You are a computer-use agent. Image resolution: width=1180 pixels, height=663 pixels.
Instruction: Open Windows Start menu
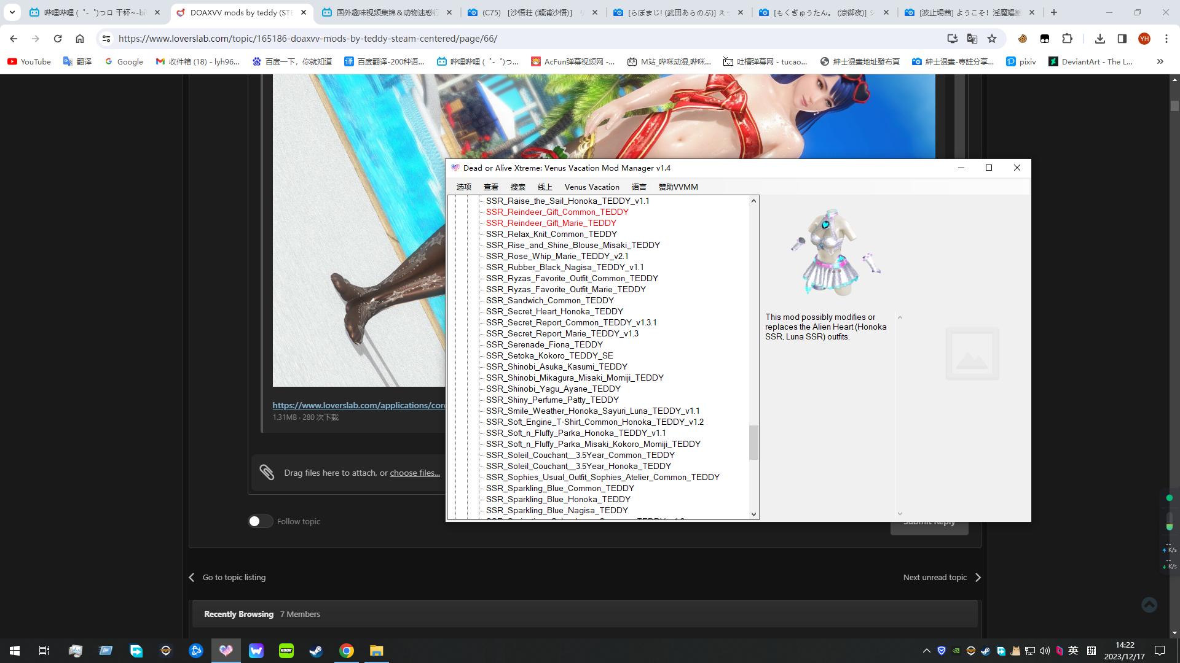[x=15, y=651]
